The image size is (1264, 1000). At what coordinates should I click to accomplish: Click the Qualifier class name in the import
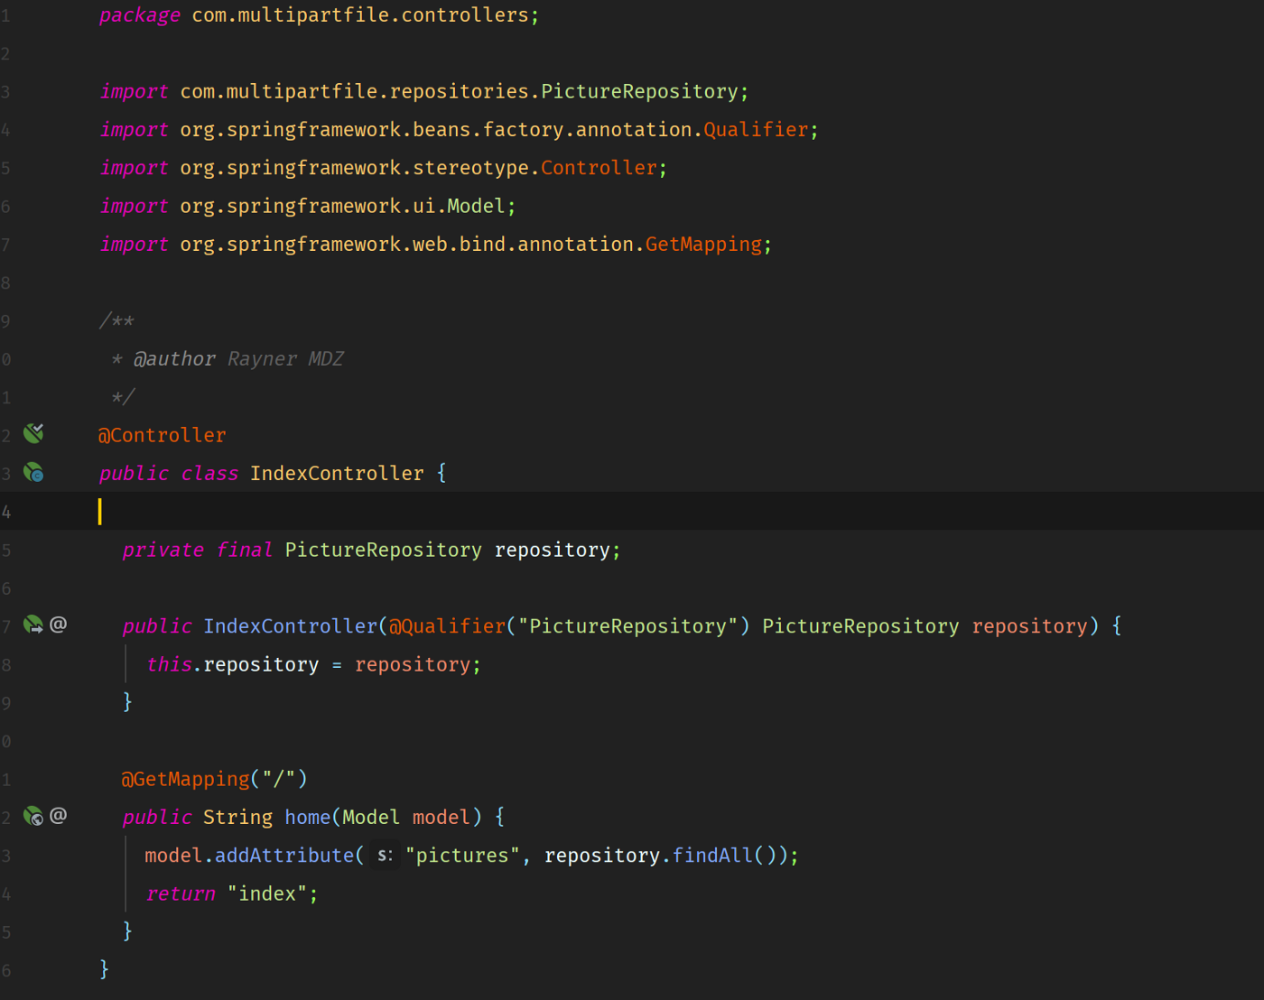[755, 130]
